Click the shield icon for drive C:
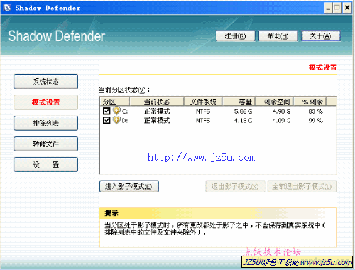 (x=117, y=111)
